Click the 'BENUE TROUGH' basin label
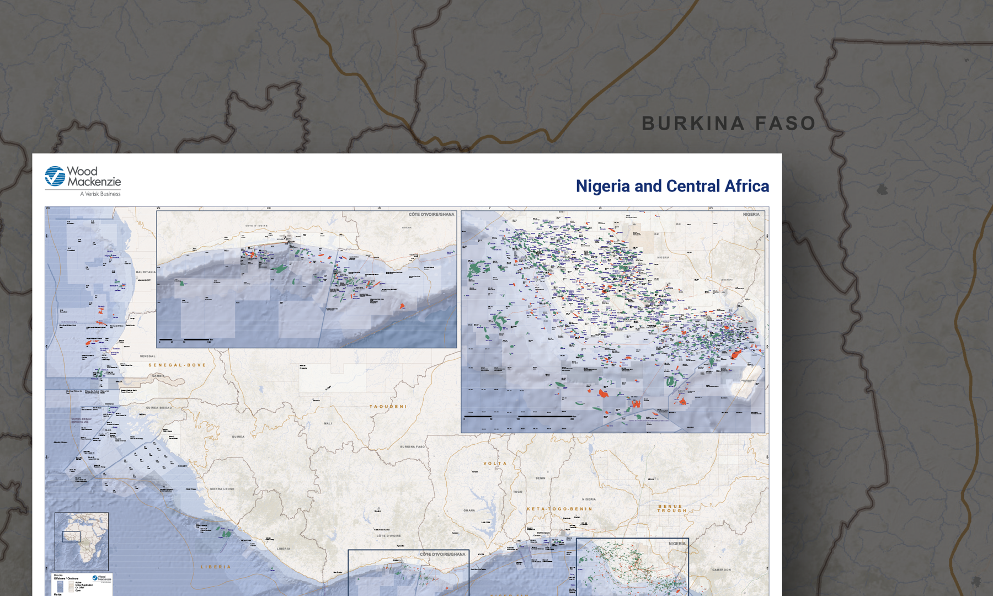This screenshot has width=993, height=596. 671,508
